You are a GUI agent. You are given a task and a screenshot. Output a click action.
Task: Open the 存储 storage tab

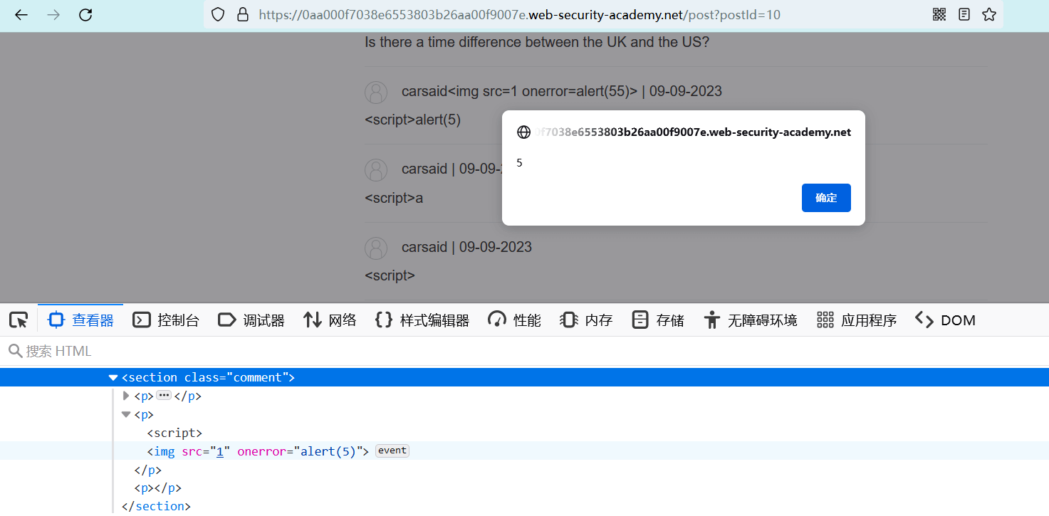pyautogui.click(x=657, y=320)
